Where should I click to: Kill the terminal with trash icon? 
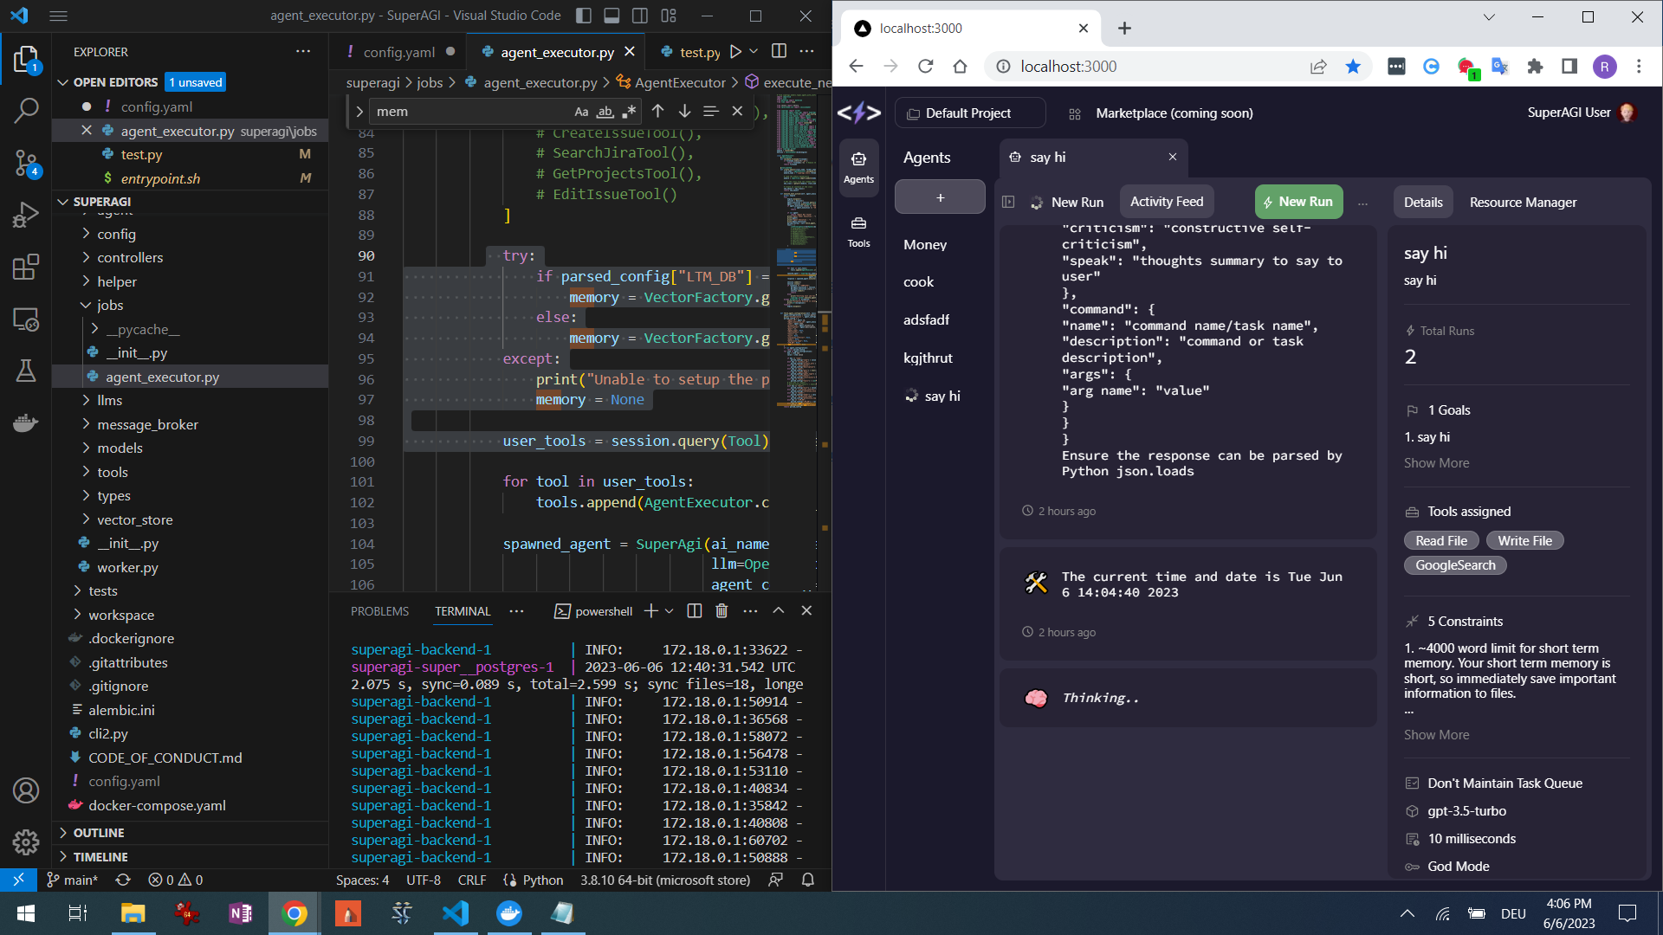[721, 611]
